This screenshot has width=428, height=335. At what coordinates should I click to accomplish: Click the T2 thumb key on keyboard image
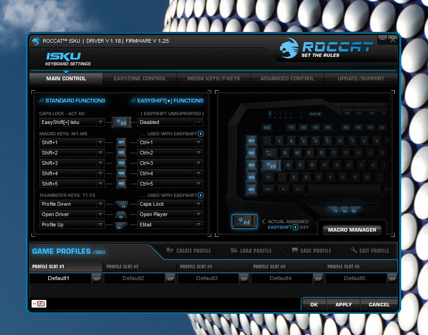click(344, 211)
